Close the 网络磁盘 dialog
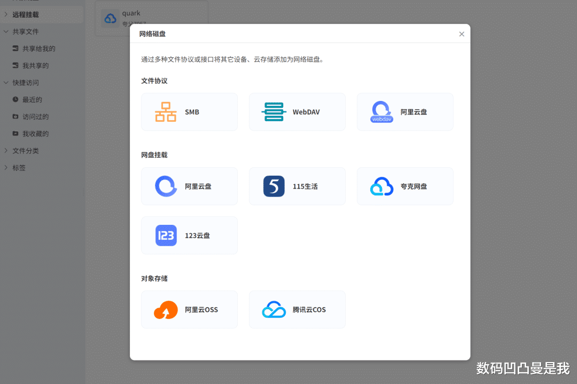Viewport: 577px width, 384px height. pyautogui.click(x=462, y=34)
